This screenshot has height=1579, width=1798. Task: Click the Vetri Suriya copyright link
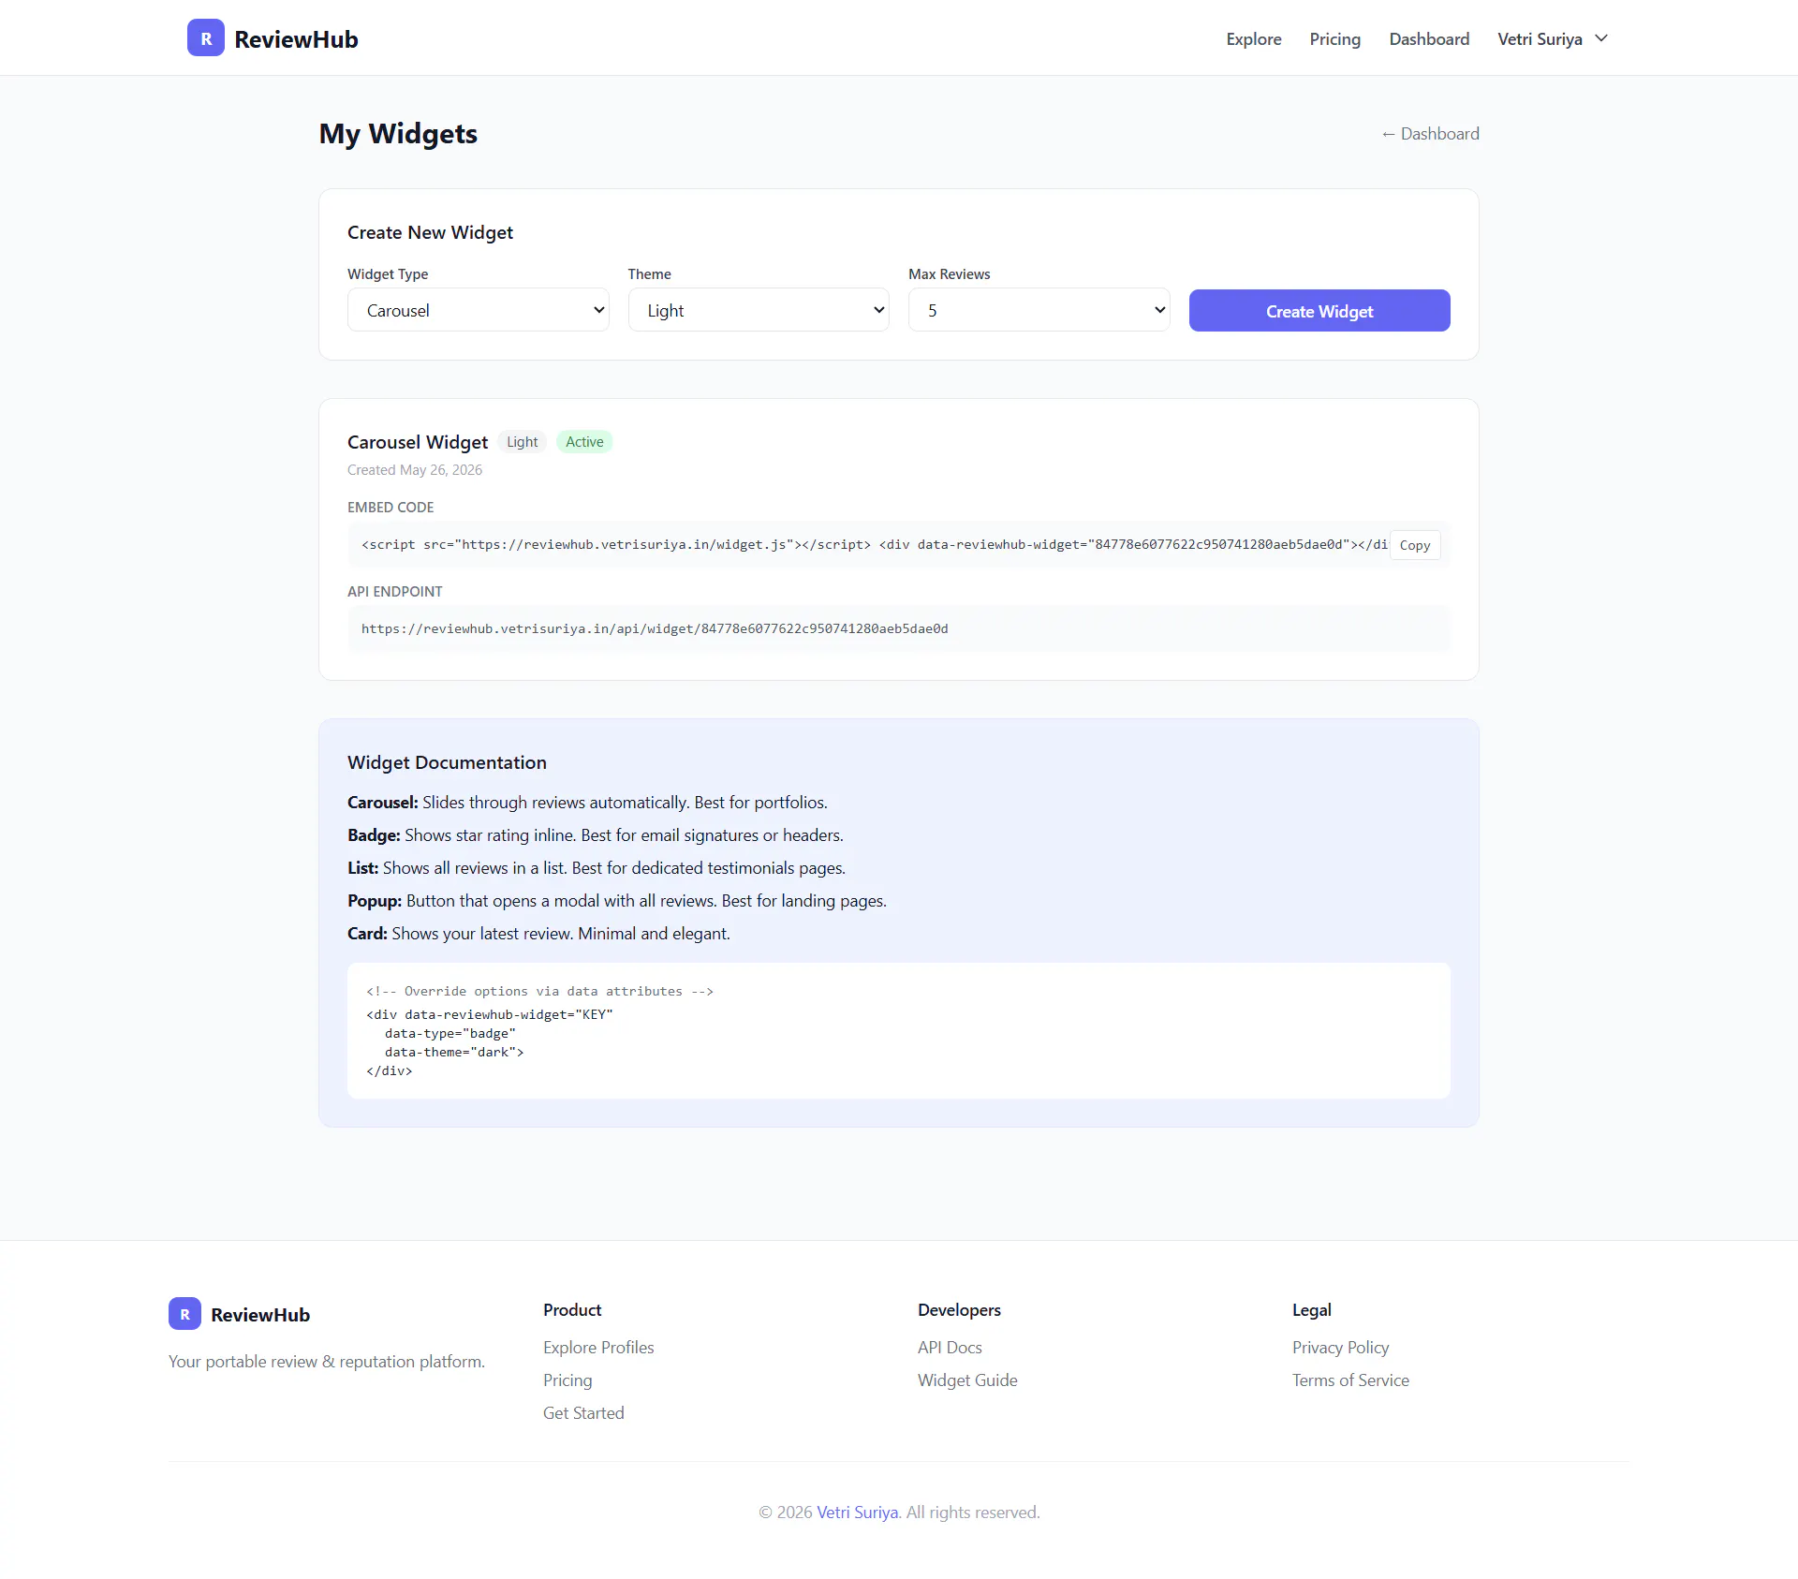pos(857,1513)
